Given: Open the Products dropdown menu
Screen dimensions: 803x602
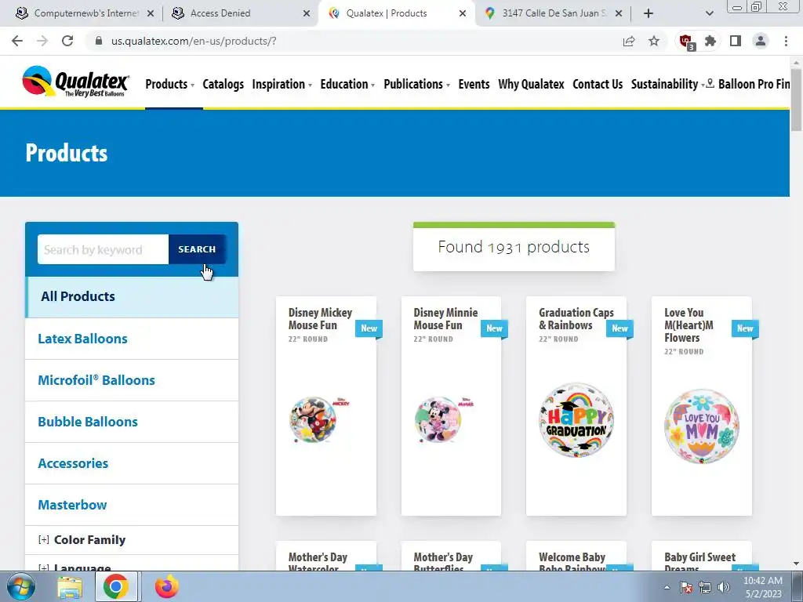Looking at the screenshot, I should click(x=169, y=84).
